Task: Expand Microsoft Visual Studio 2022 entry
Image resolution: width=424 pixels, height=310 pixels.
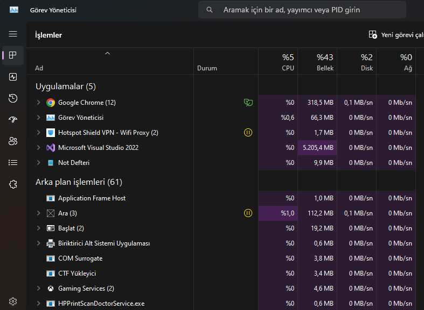Action: pyautogui.click(x=38, y=148)
